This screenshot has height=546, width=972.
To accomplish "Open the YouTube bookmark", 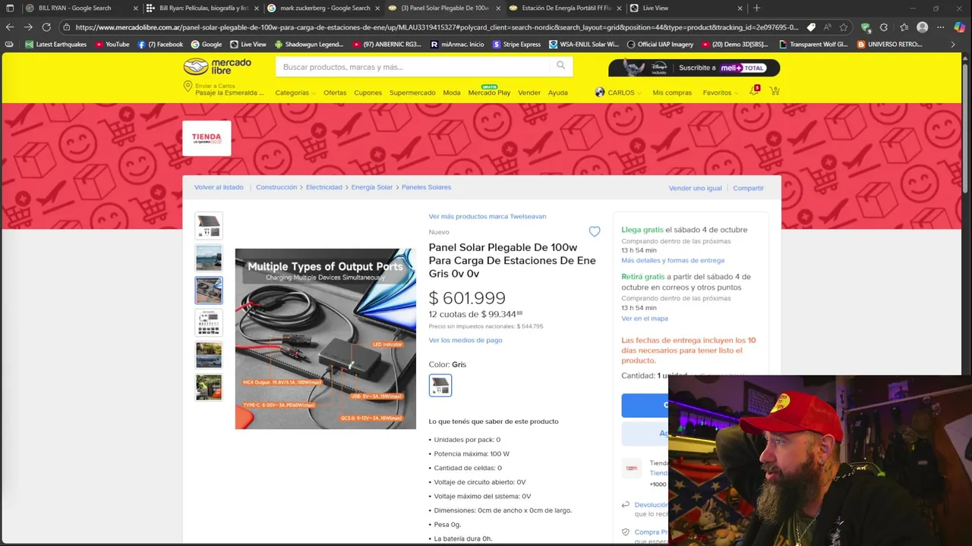I will click(x=112, y=44).
